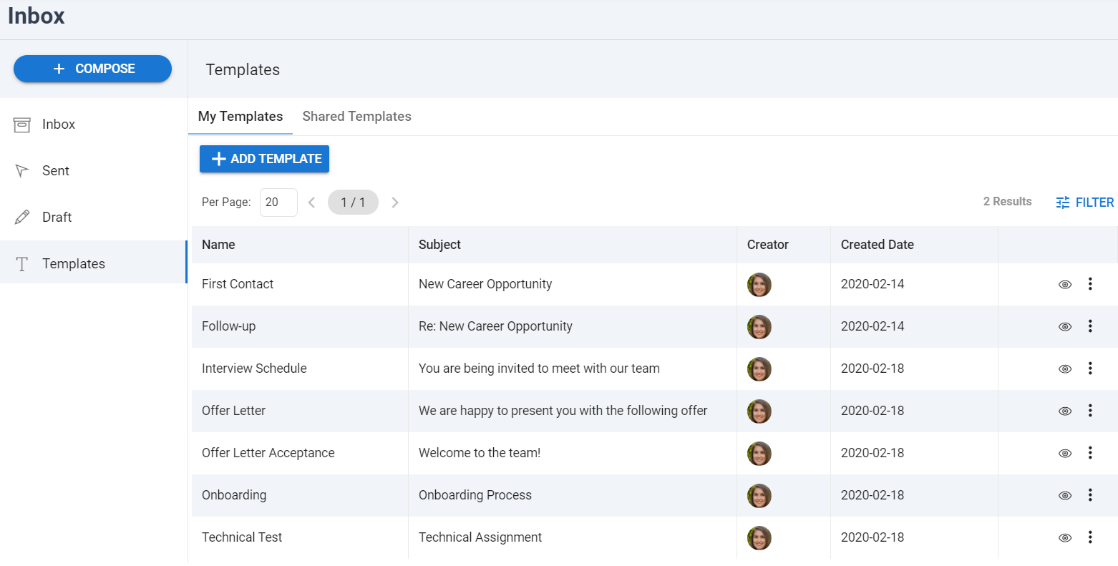1118x566 pixels.
Task: Open the kebab options for Interview Schedule
Action: tap(1090, 369)
